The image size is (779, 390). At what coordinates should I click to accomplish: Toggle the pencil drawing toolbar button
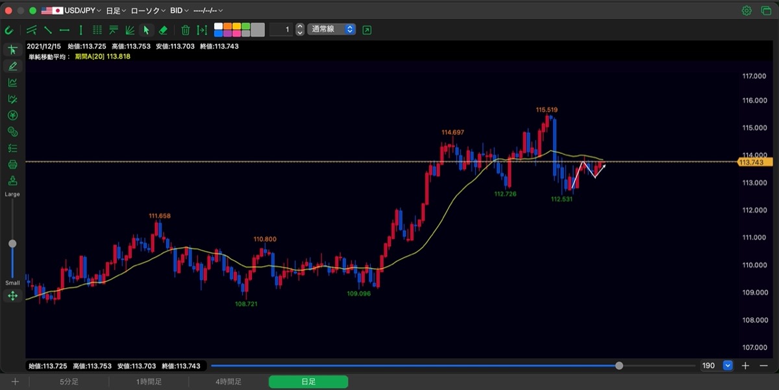coord(12,66)
